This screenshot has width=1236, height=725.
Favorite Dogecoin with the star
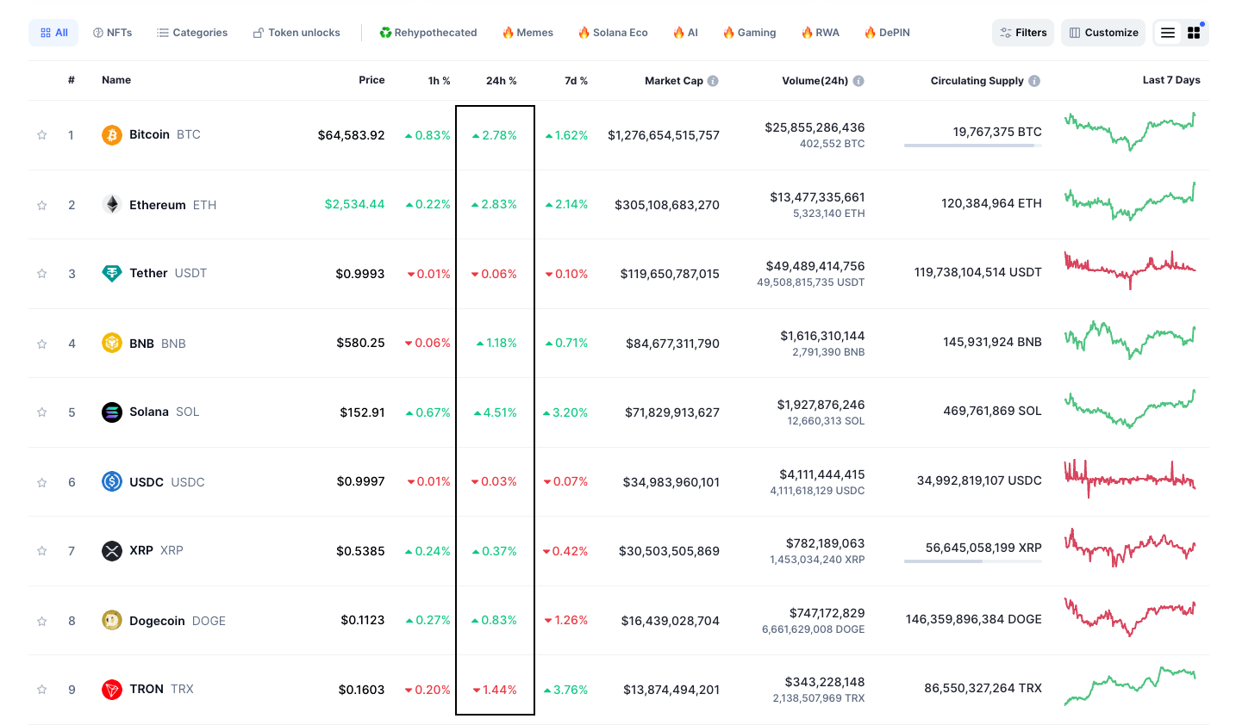tap(41, 621)
